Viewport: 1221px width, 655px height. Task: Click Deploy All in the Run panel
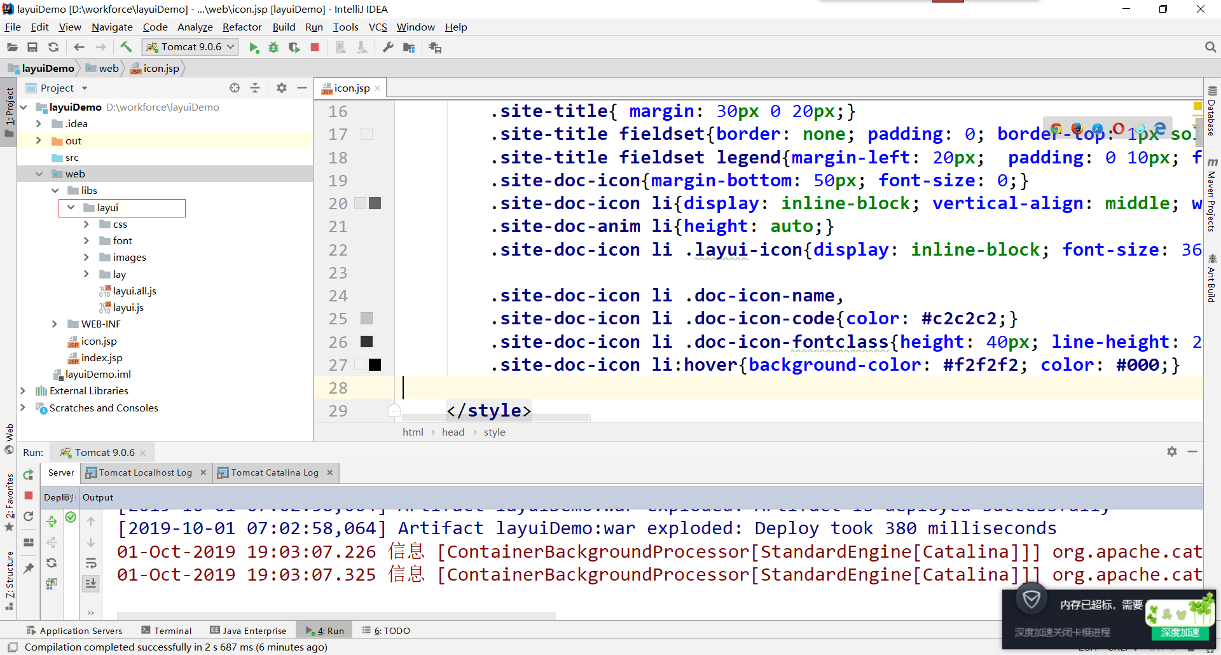coord(52,521)
